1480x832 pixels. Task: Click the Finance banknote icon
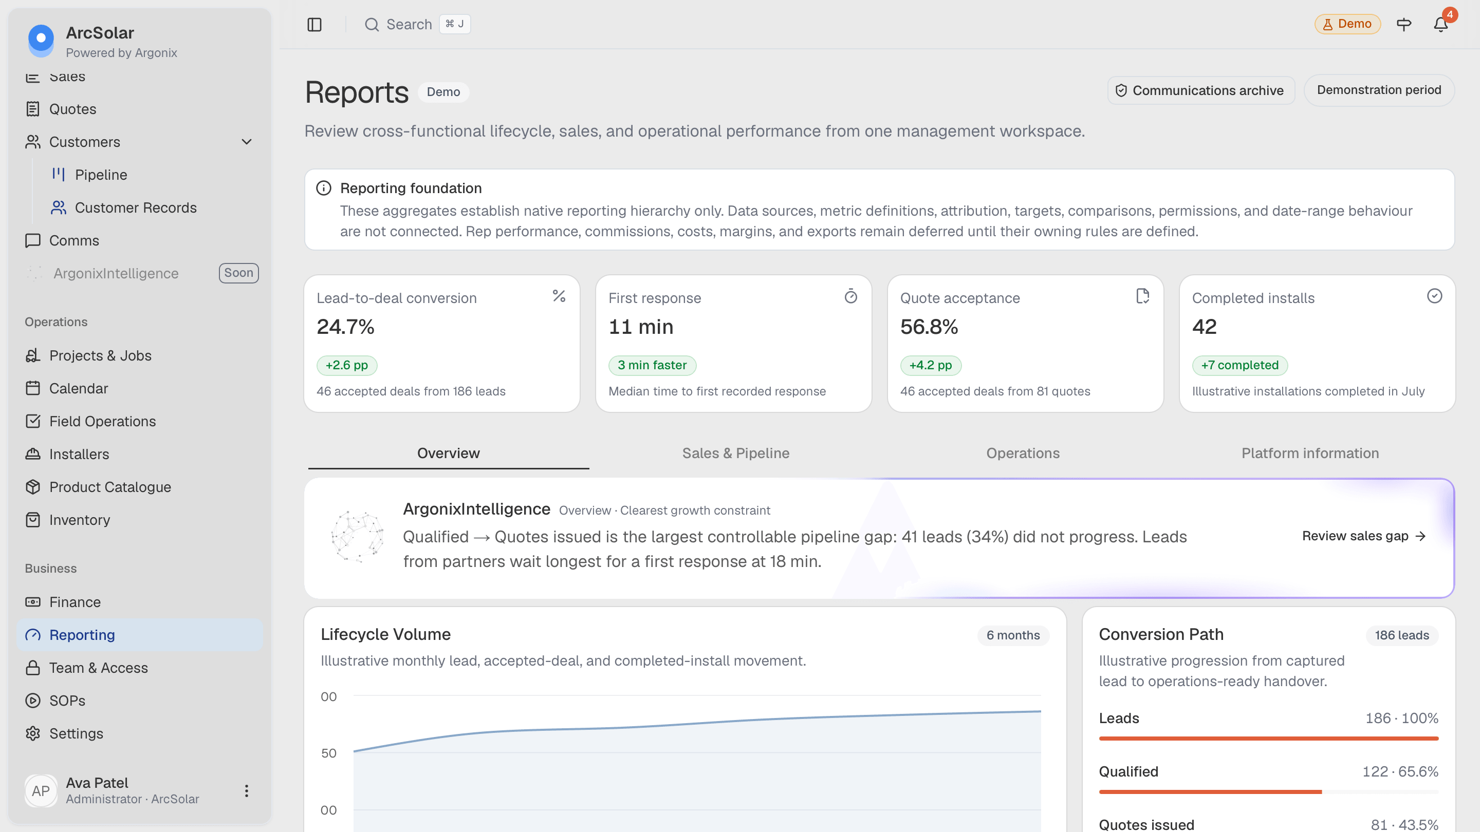click(x=33, y=602)
